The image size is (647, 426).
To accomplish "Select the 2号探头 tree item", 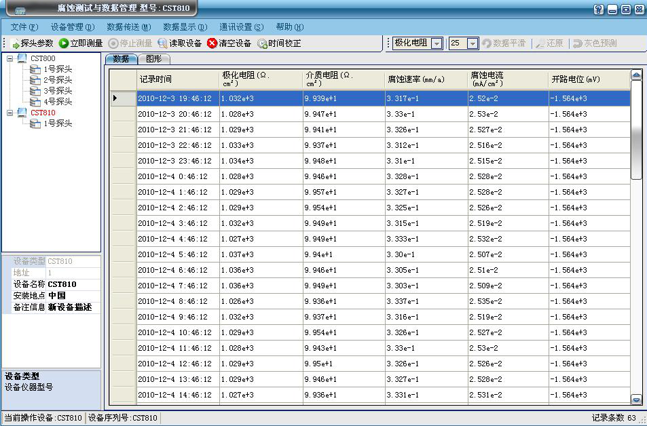I will 58,80.
